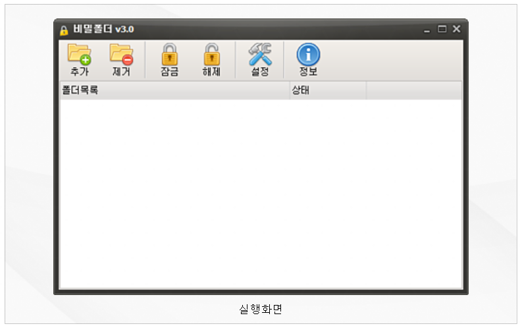
Task: Add a folder with the 추가 icon
Action: click(80, 59)
